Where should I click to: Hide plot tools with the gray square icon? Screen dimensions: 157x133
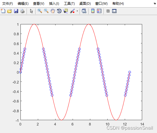108,11
